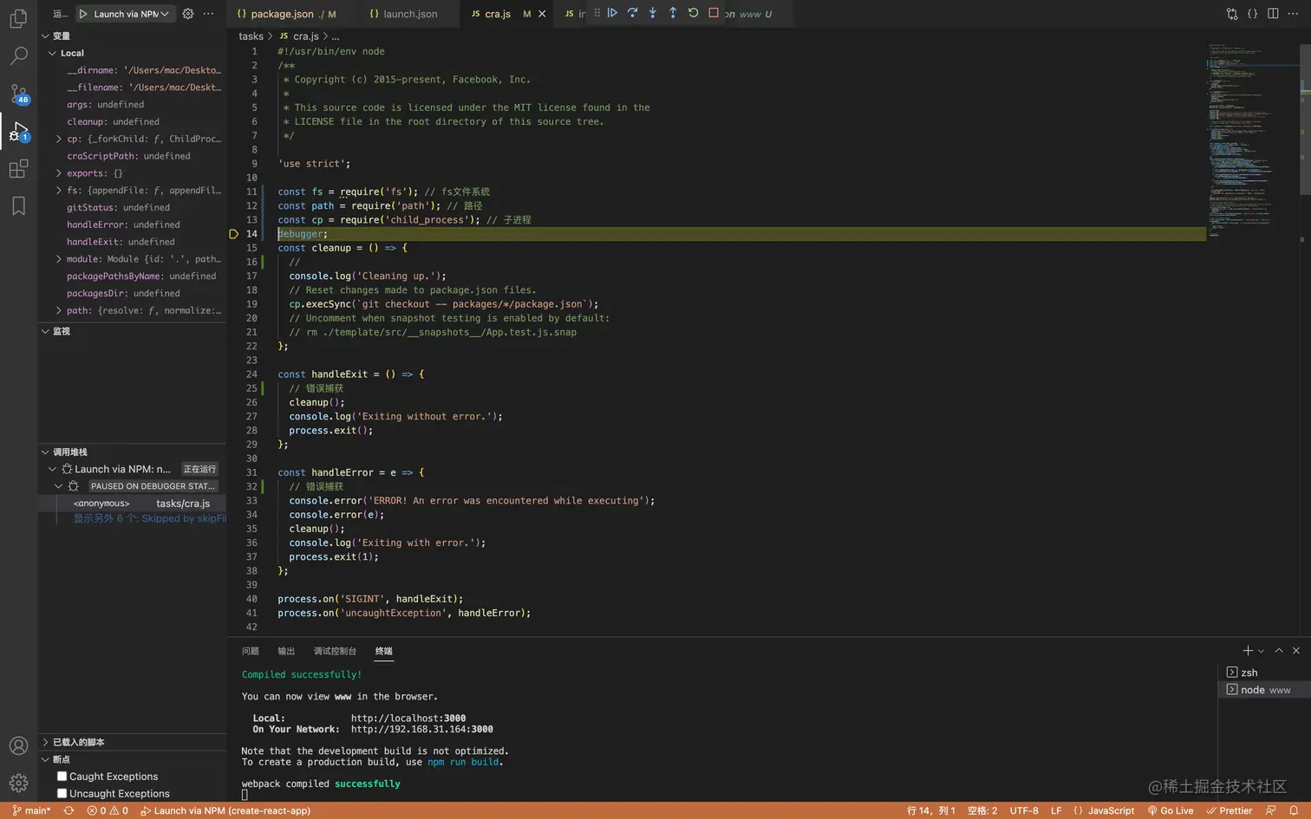Open the Search view in activity bar

(18, 56)
